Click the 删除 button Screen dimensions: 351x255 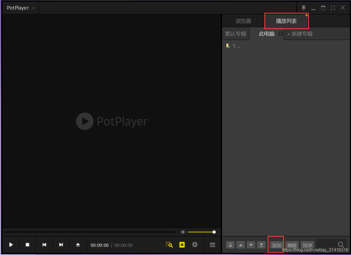292,245
